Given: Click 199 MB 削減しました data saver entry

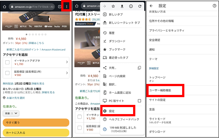Looking at the screenshot, I should 122,129.
